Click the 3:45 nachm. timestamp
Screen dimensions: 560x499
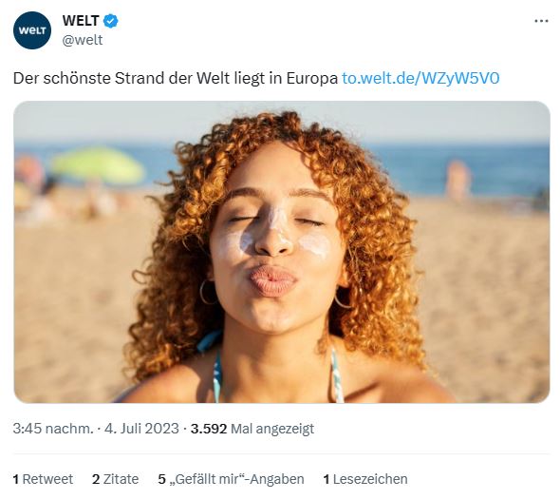tap(53, 429)
